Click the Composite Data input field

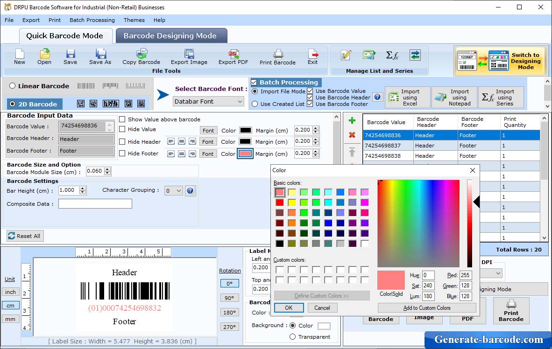[x=95, y=204]
